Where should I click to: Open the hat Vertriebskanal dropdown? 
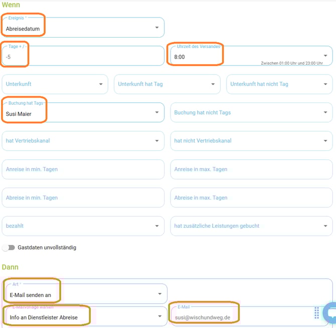click(x=83, y=141)
